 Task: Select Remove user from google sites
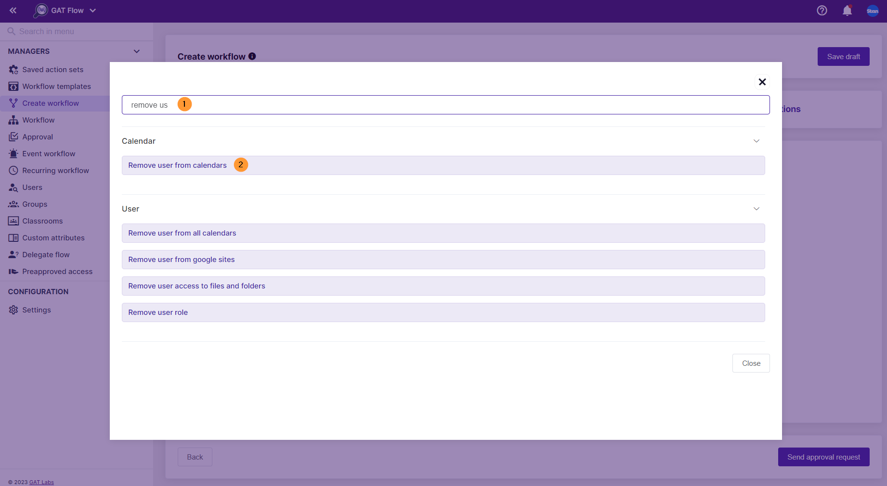click(x=443, y=260)
